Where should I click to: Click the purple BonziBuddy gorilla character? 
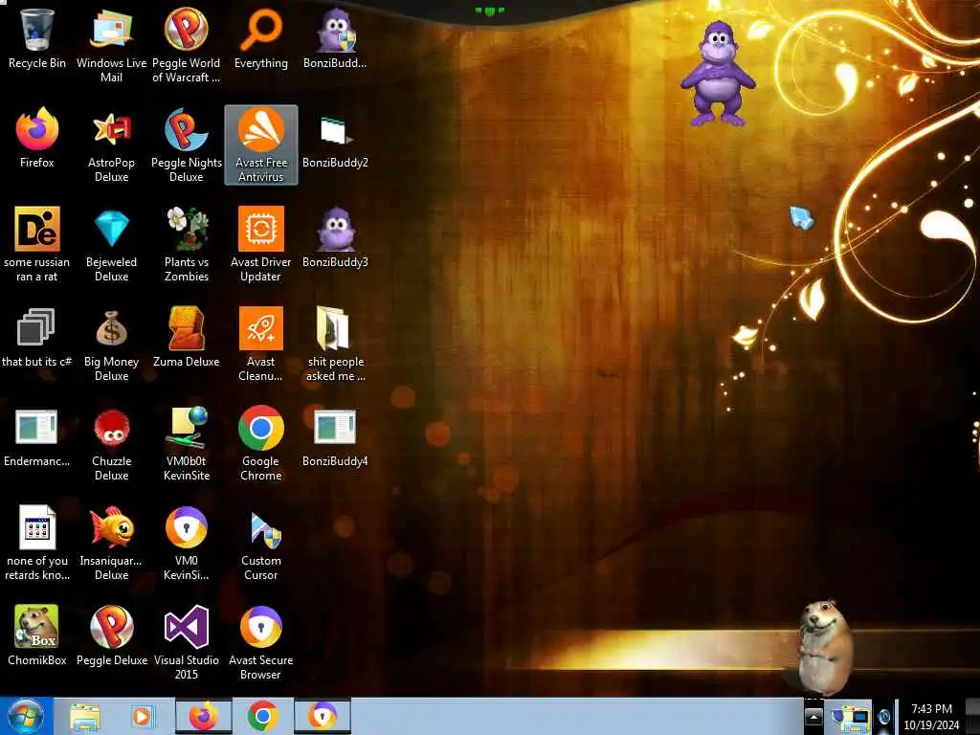[x=718, y=73]
